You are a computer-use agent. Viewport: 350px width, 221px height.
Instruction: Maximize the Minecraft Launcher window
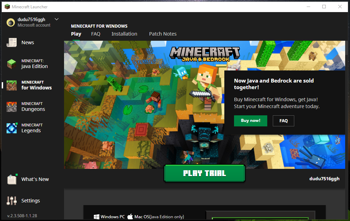[324, 7]
